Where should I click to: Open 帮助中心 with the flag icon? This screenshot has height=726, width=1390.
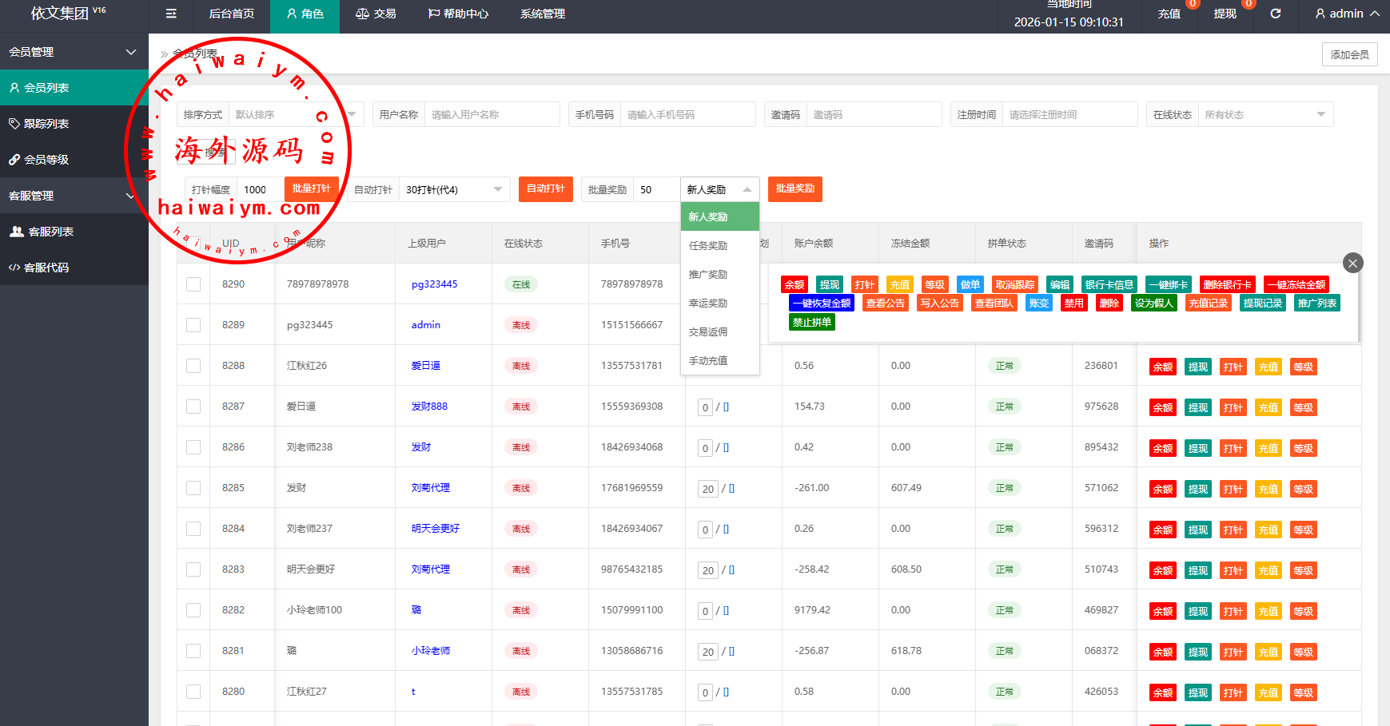click(x=458, y=14)
